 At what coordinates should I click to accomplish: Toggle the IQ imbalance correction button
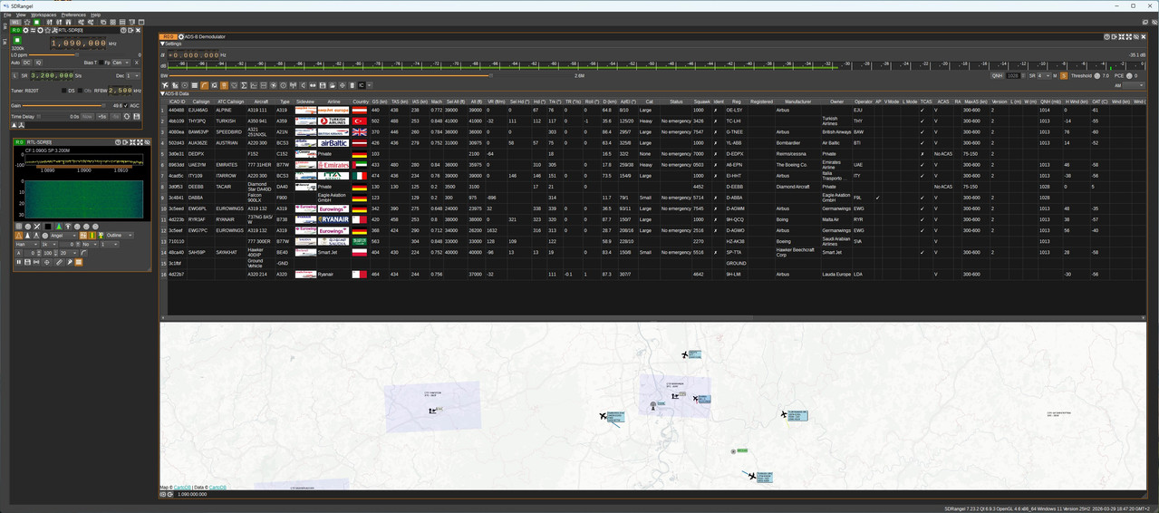click(x=39, y=63)
